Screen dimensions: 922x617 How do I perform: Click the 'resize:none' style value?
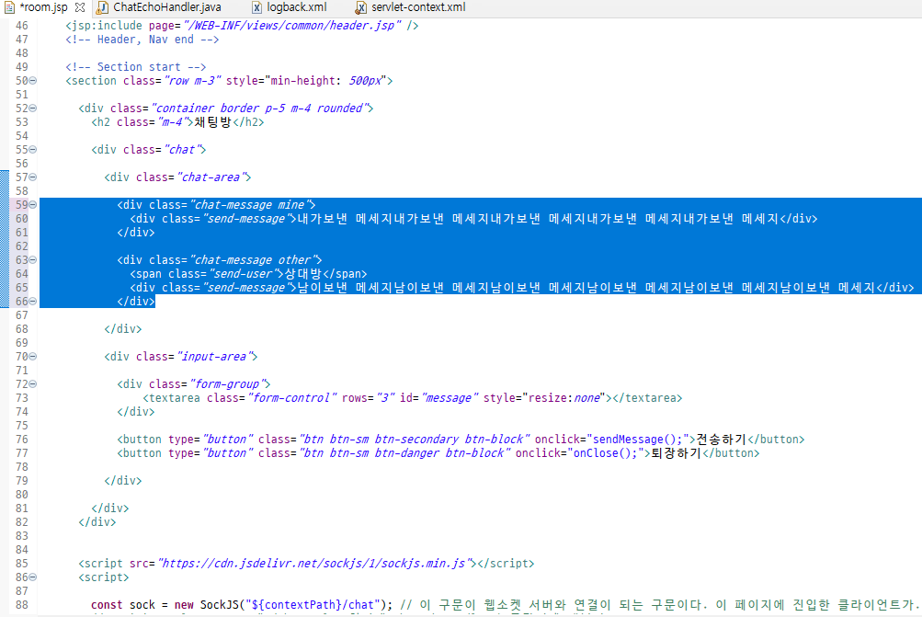[563, 398]
